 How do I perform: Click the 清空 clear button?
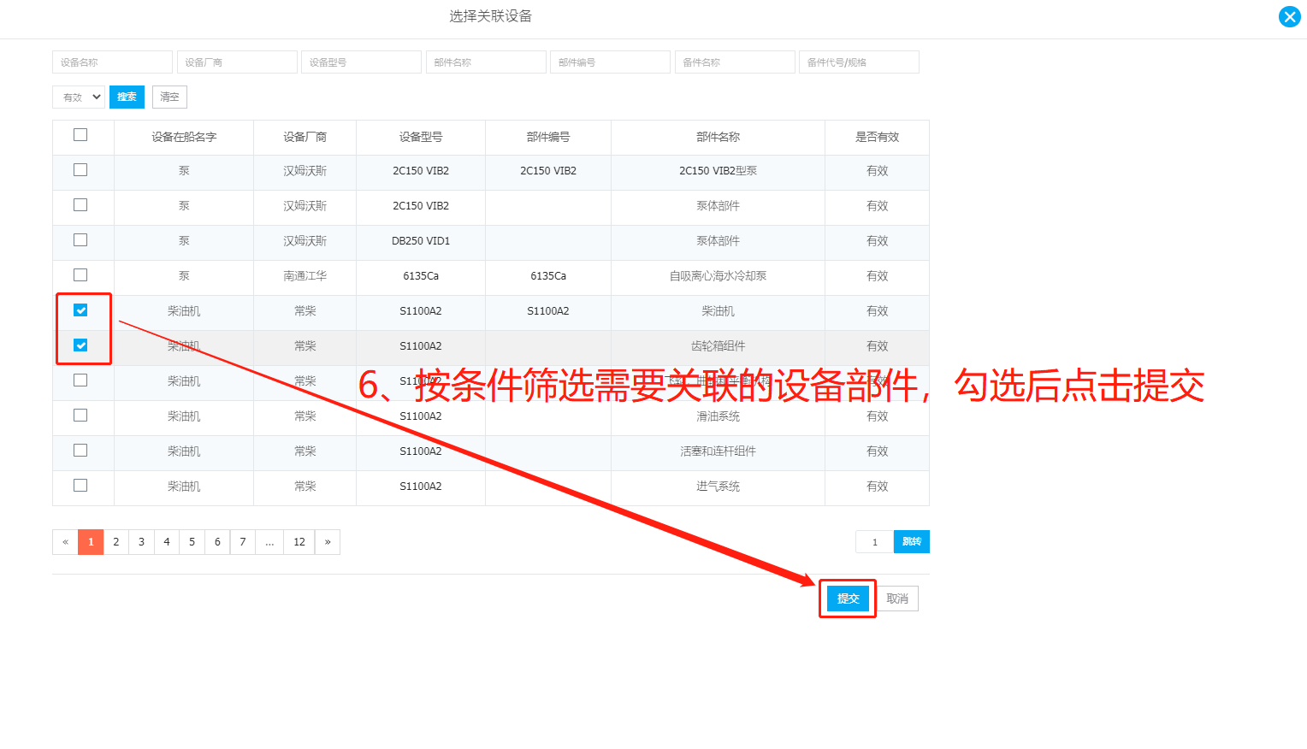(169, 97)
